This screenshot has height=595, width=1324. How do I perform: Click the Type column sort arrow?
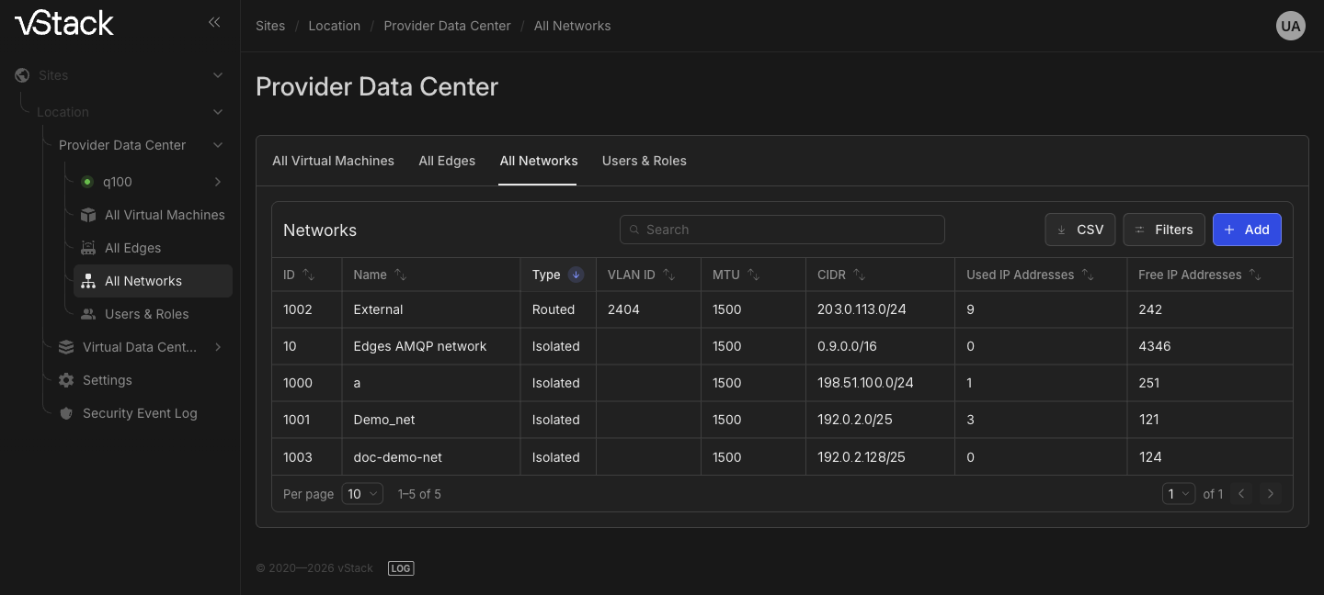[576, 275]
